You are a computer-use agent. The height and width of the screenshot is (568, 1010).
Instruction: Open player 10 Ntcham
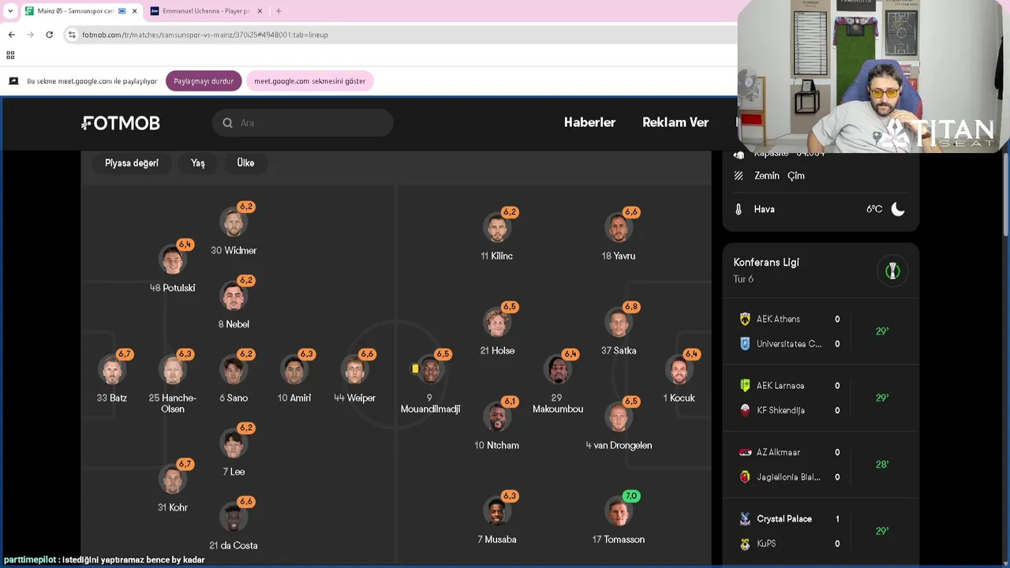click(497, 424)
